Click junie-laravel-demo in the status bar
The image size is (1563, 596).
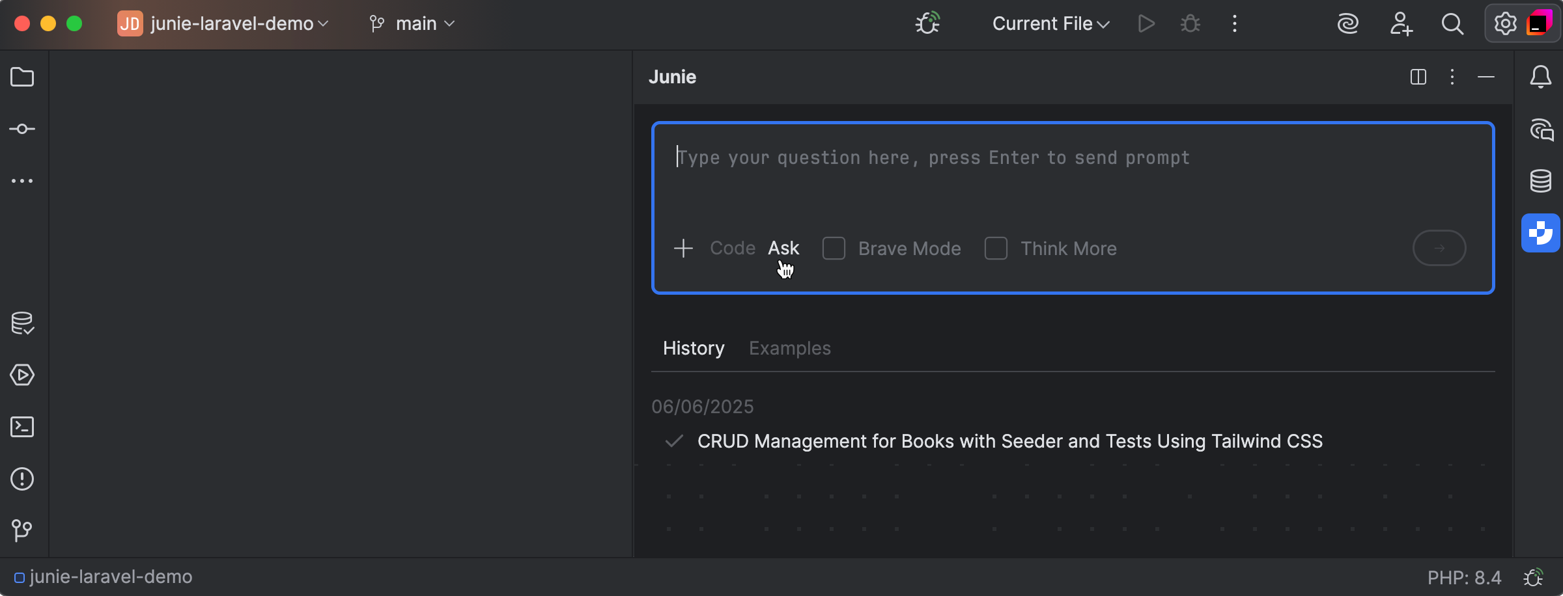click(x=104, y=577)
